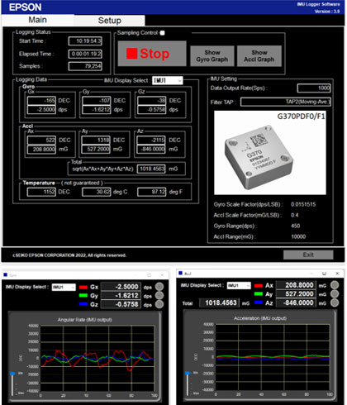Expand the IMU Display Select dropdown in Logging Data
The image size is (347, 405).
tap(168, 80)
